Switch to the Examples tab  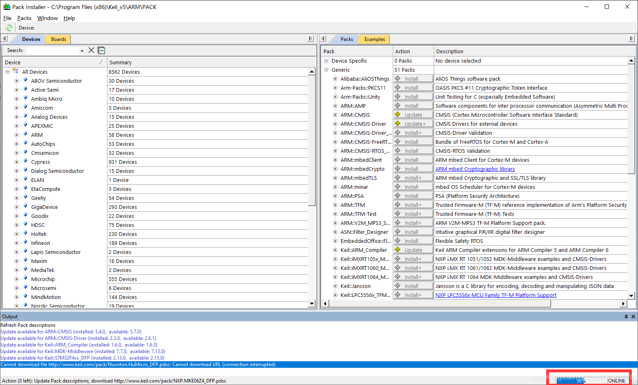click(x=374, y=39)
